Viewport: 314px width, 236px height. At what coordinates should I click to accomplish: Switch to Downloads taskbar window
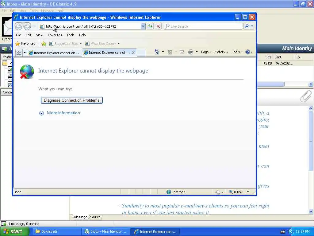pyautogui.click(x=57, y=231)
